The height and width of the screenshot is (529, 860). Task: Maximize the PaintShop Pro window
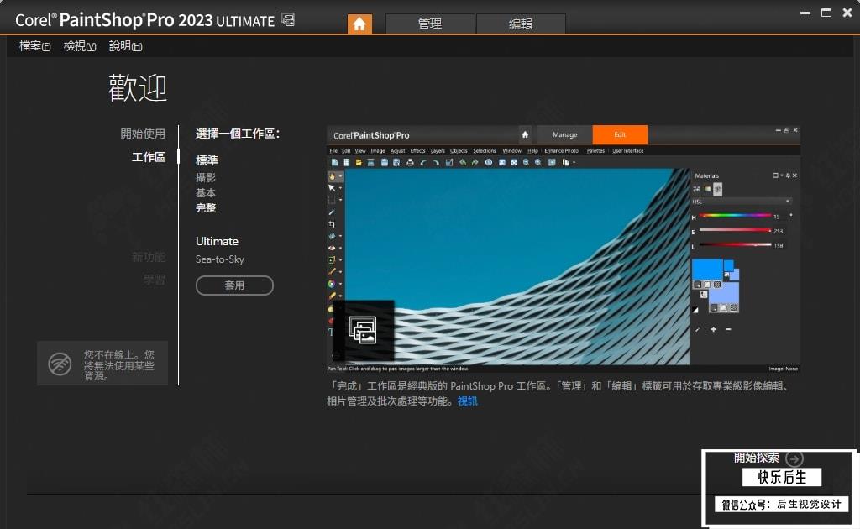[x=826, y=13]
